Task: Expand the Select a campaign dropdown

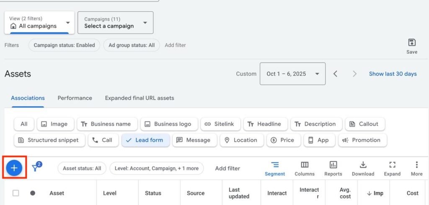Action: tap(115, 23)
